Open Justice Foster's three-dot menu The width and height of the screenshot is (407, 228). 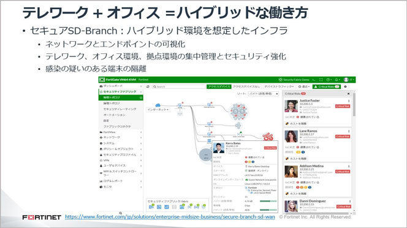pyautogui.click(x=349, y=101)
